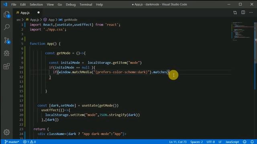This screenshot has height=144, width=257.
Task: Click Ln 11, Col 73 in status bar
Action: point(177,142)
